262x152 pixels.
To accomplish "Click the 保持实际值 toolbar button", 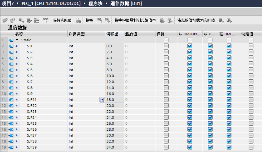I will point(62,20).
